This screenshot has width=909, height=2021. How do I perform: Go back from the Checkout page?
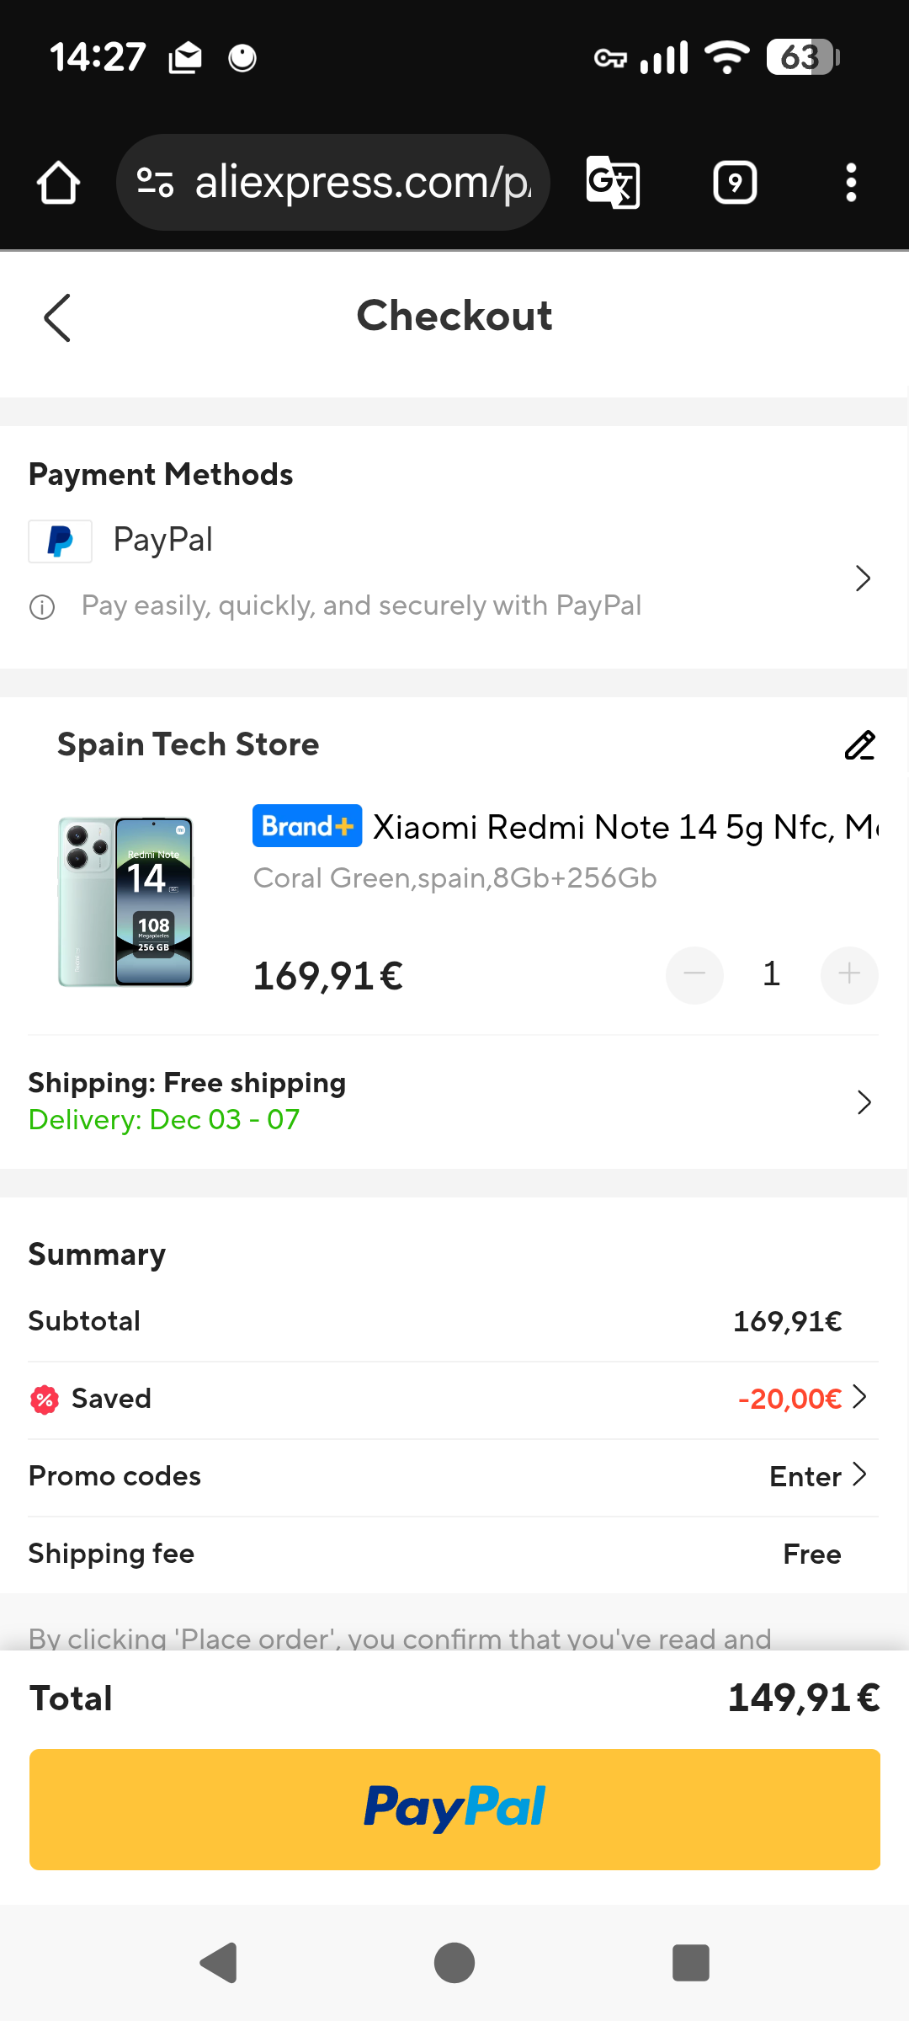point(57,318)
